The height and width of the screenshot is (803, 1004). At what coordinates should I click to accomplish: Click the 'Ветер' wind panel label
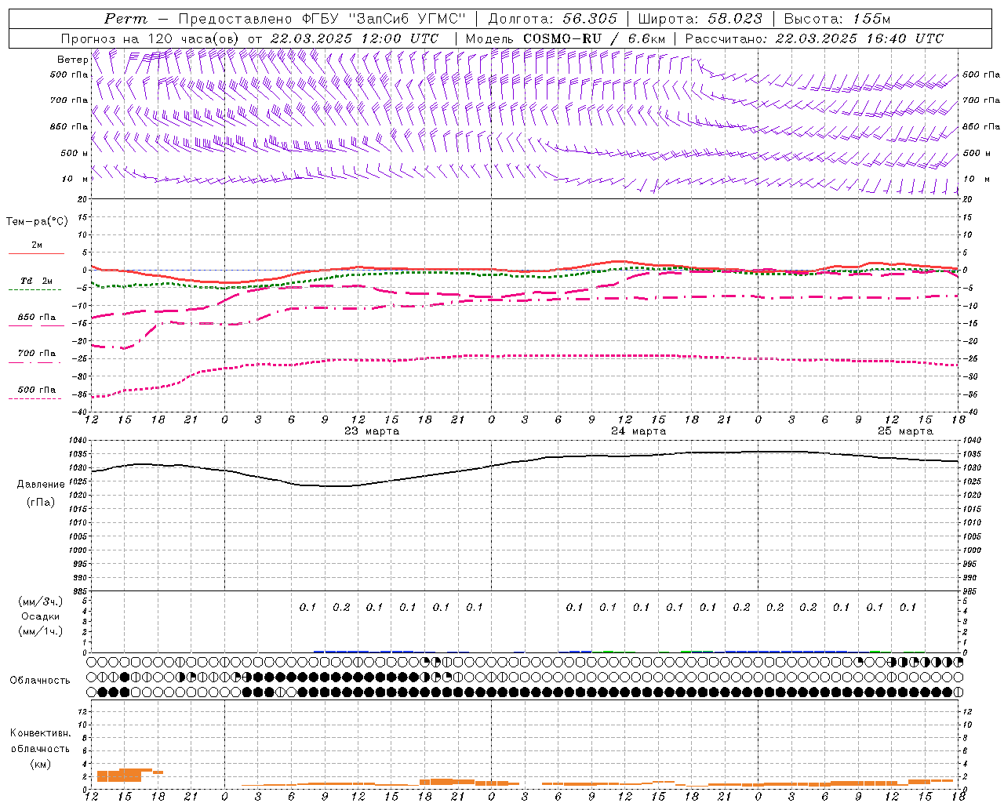72,60
